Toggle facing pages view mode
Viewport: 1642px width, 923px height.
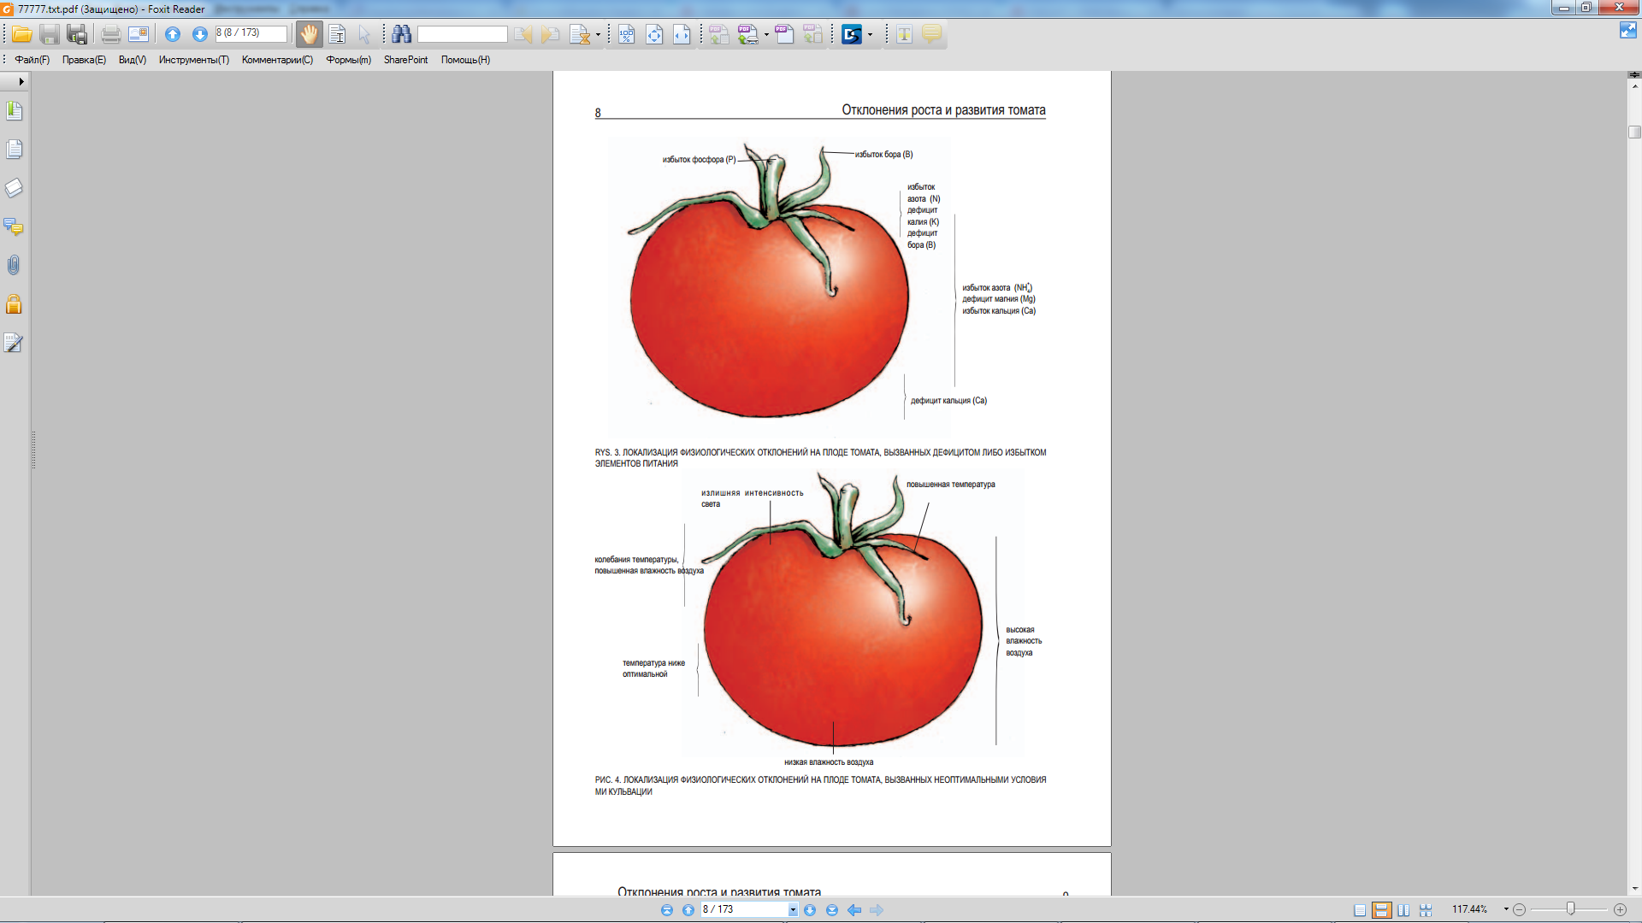point(1403,910)
